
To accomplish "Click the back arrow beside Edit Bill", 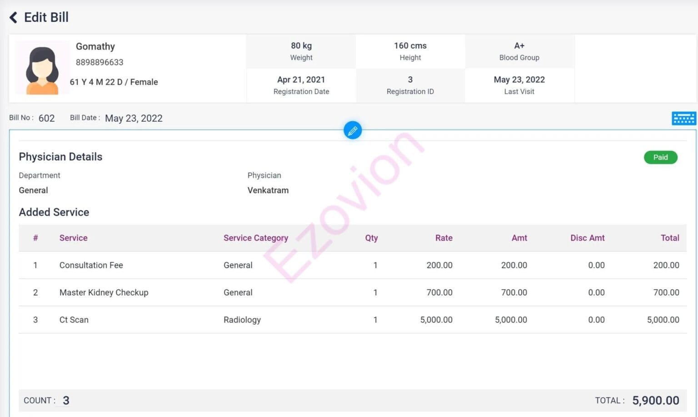I will point(13,17).
